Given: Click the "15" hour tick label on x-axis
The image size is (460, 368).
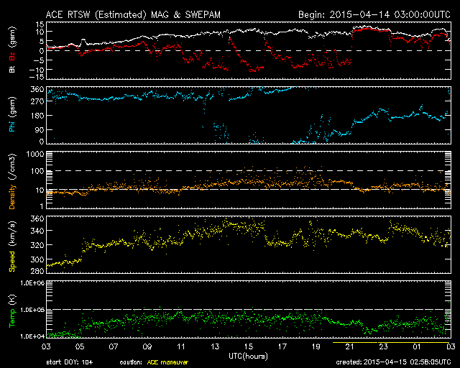Looking at the screenshot, I should tap(249, 347).
